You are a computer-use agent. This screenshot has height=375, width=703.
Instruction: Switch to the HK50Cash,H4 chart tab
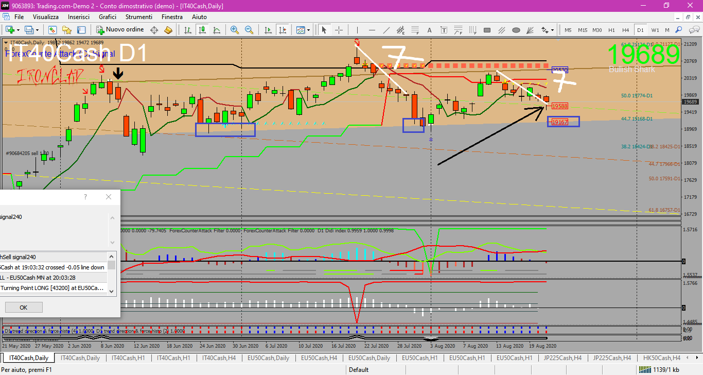(x=662, y=358)
